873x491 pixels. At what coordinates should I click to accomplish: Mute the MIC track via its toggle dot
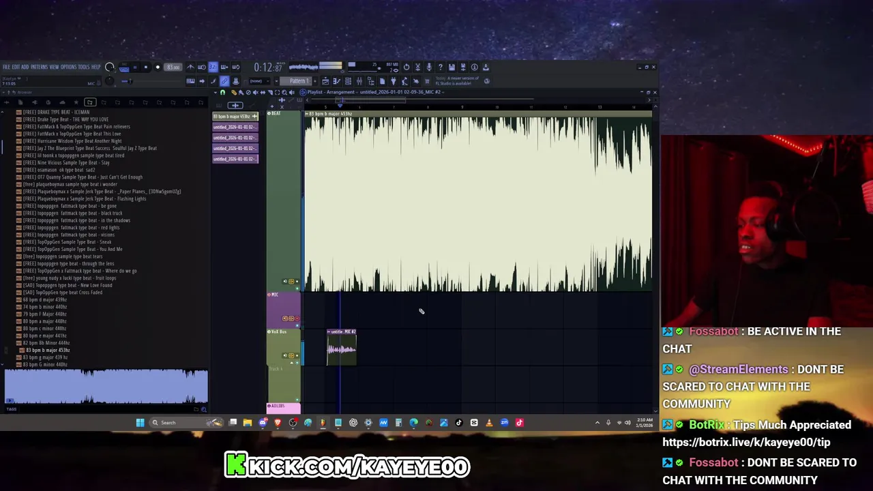pos(297,325)
